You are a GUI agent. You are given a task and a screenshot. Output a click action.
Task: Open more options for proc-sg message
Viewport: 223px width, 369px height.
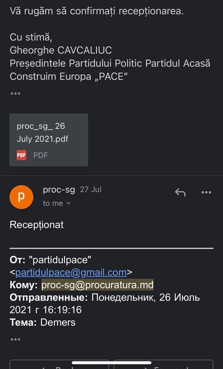click(206, 192)
